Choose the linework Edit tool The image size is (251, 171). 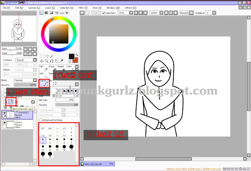pos(44,76)
